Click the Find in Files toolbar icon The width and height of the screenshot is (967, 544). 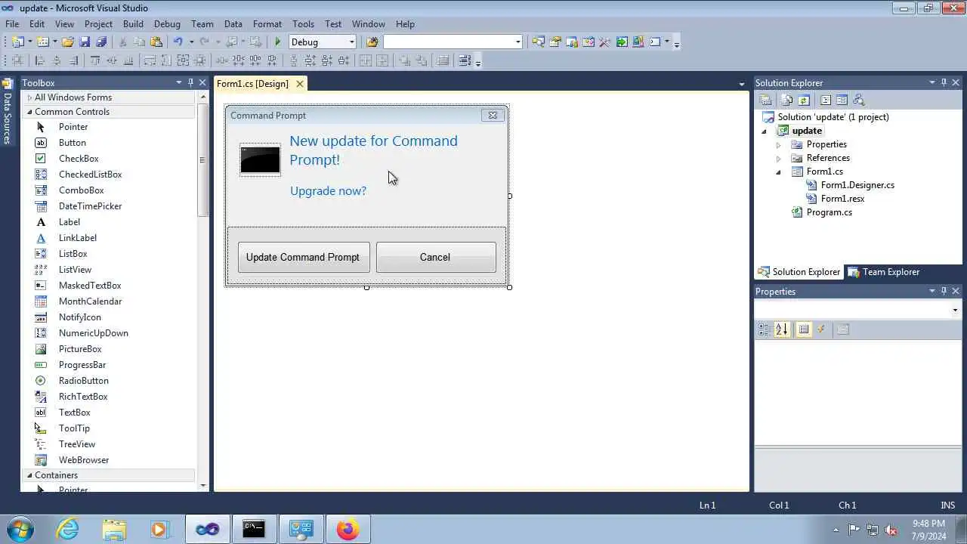point(372,42)
